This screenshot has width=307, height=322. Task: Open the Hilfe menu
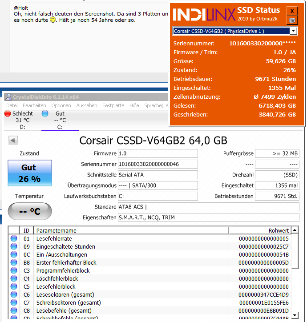(134, 105)
